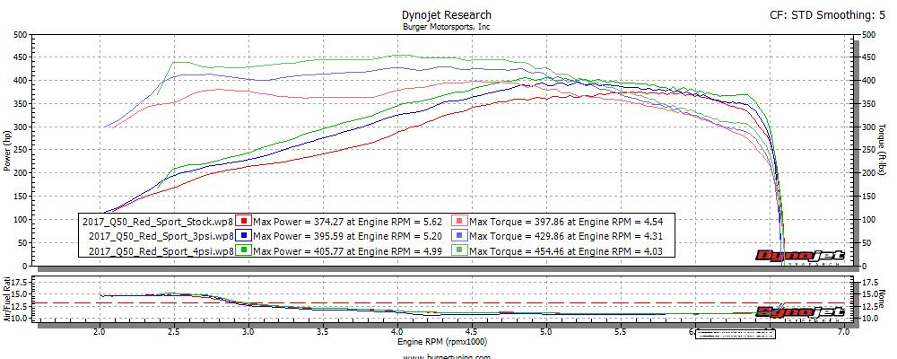Screen dimensions: 897x359
Task: Select the 2017_Q50_Red_Sport_Stock.wp8 legend entry
Action: (157, 221)
